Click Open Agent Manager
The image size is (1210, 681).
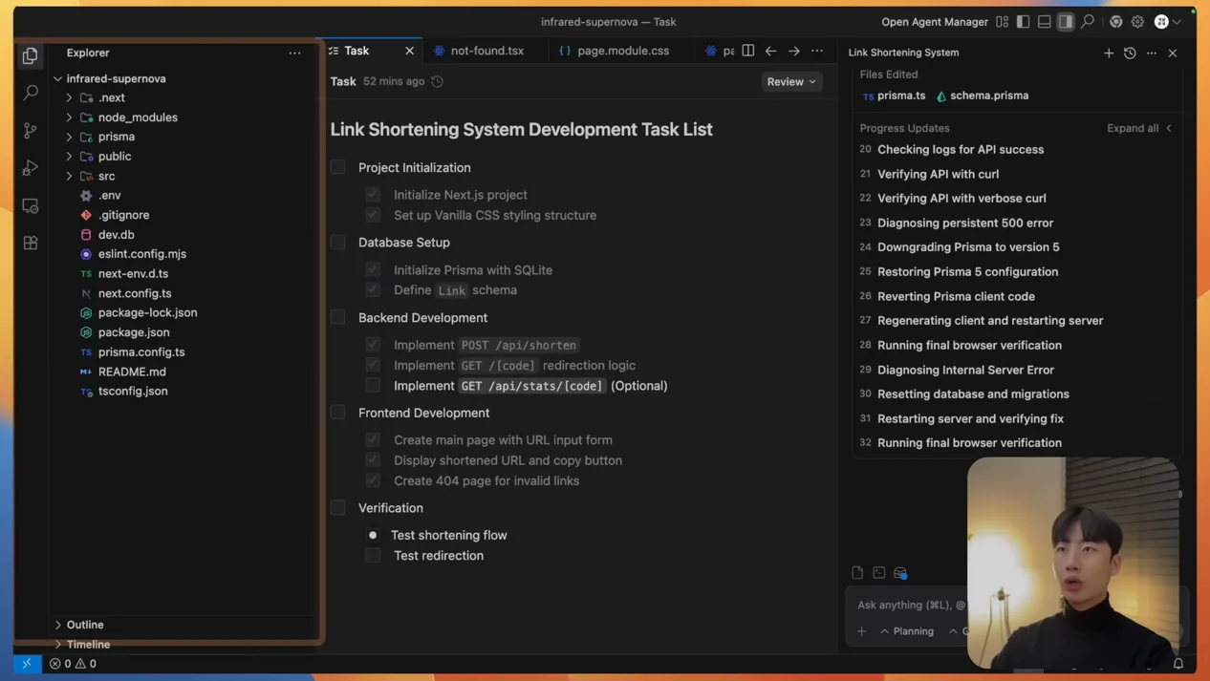[x=935, y=21]
